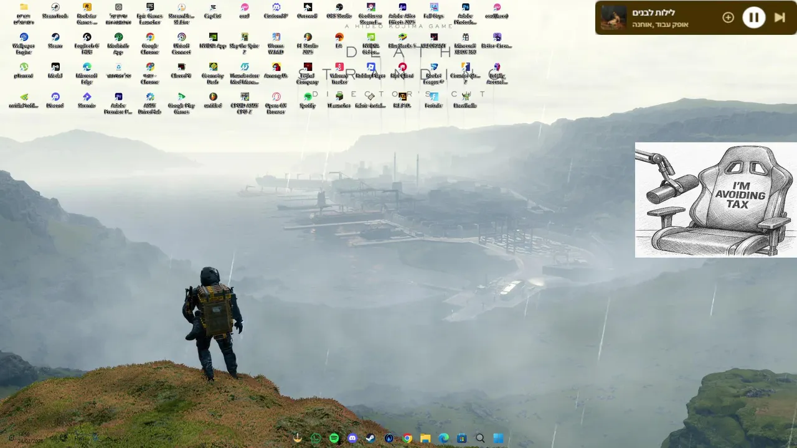Open the Epic Games Launcher desktop icon

150,14
